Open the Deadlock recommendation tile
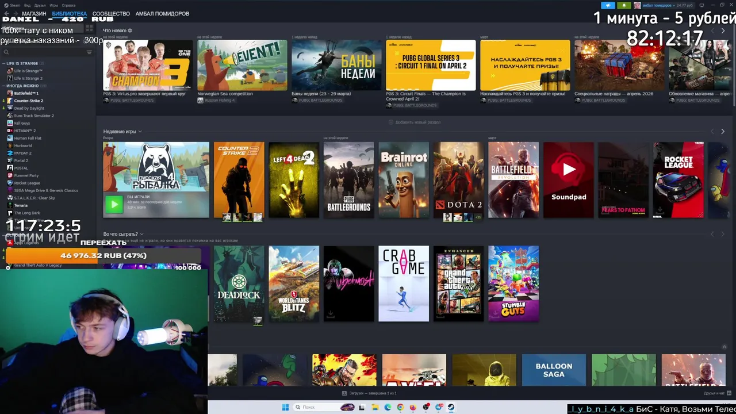Image resolution: width=736 pixels, height=414 pixels. (x=239, y=283)
